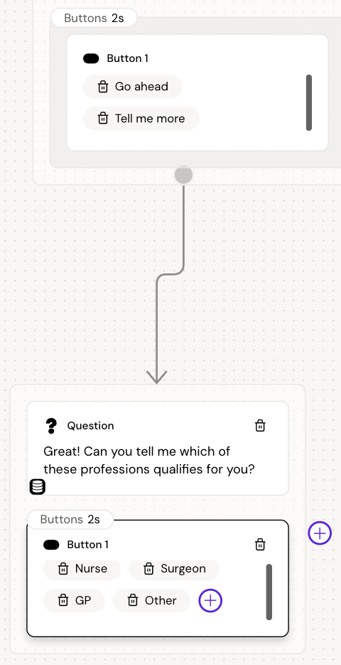The height and width of the screenshot is (665, 341).
Task: Click the trash icon on Question card
Action: (x=260, y=425)
